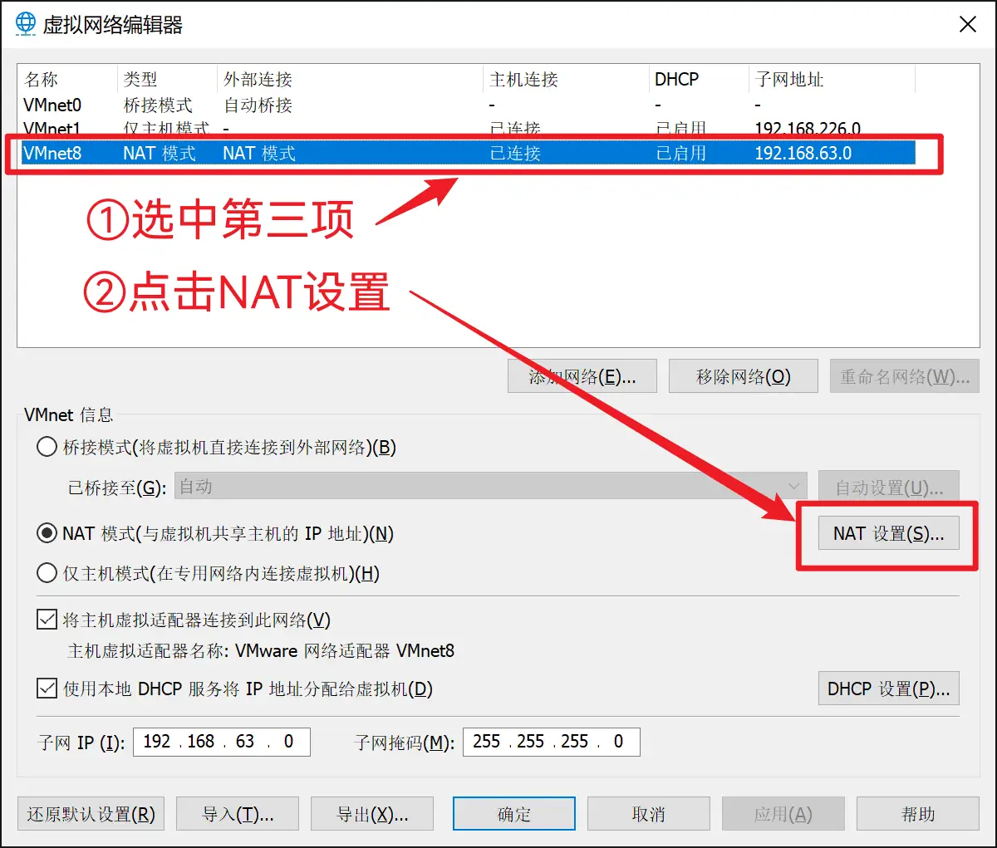Viewport: 997px width, 848px height.
Task: Open NAT 设置 button
Action: pos(888,534)
